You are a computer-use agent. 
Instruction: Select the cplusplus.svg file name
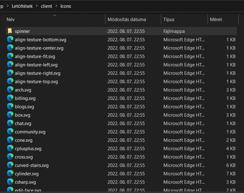click(28, 149)
